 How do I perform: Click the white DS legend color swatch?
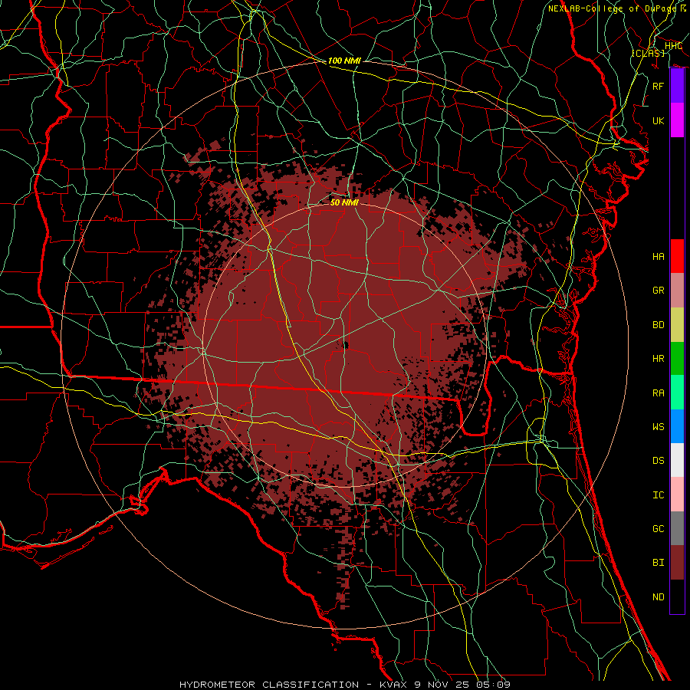tap(677, 460)
